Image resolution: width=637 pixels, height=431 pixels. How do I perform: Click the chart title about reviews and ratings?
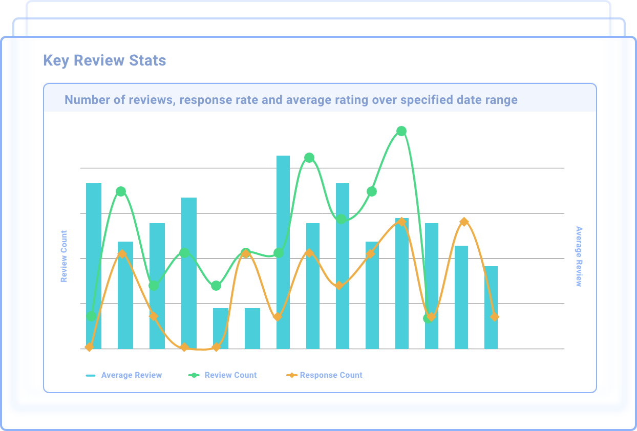click(291, 100)
